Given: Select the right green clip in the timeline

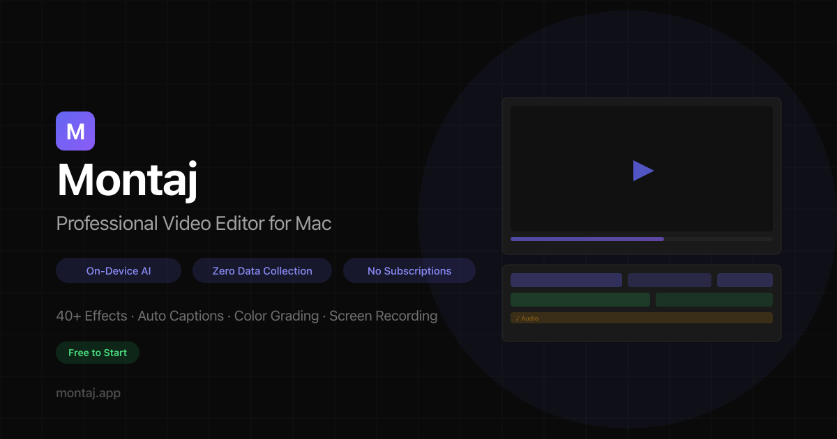Looking at the screenshot, I should pos(714,299).
